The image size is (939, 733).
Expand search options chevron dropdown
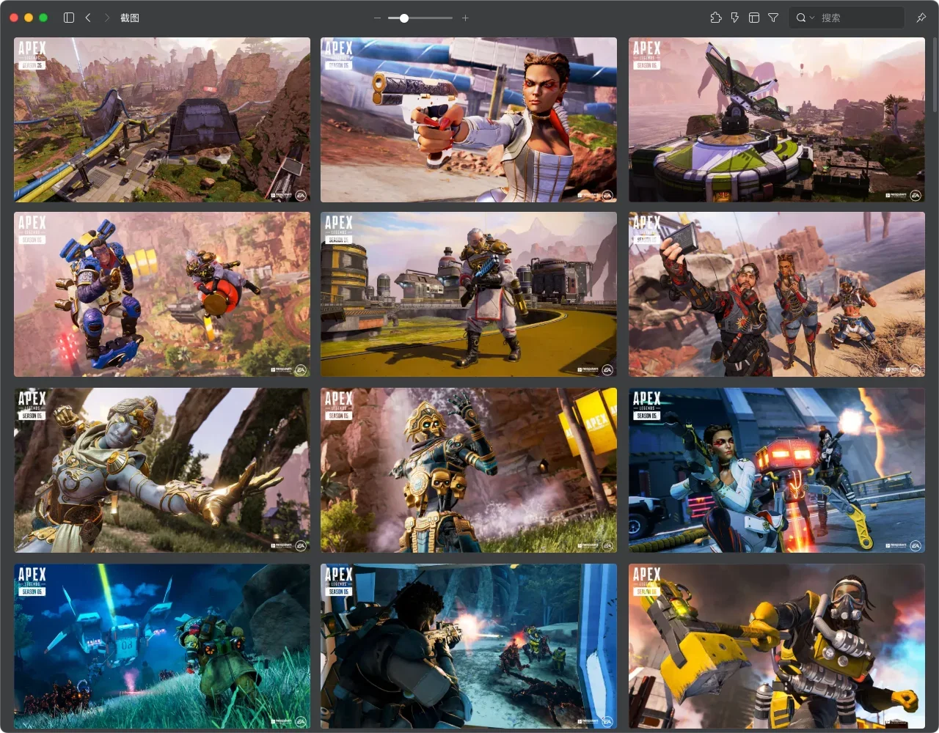(x=812, y=18)
